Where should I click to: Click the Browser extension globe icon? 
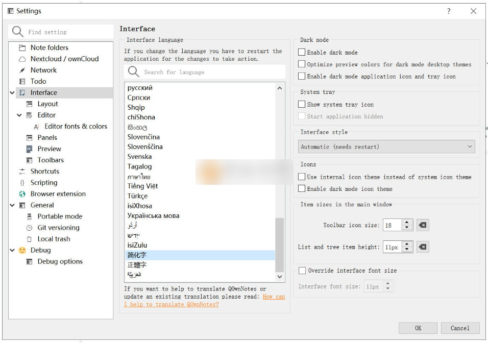tap(22, 194)
